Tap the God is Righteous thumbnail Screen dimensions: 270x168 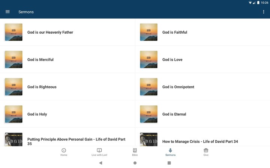click(13, 87)
